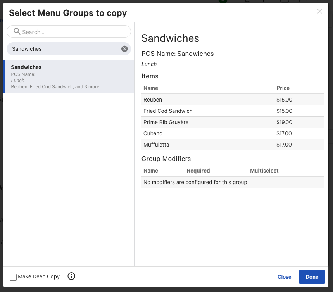Click the Prime Rib Gruyère row
The height and width of the screenshot is (292, 333).
click(x=233, y=122)
